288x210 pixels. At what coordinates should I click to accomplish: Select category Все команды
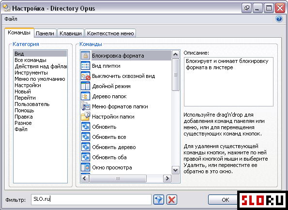click(40, 60)
